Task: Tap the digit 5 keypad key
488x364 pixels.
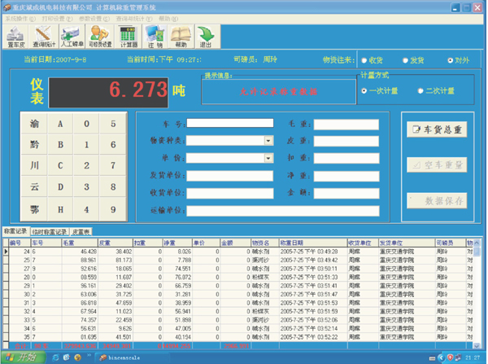Action: point(113,124)
